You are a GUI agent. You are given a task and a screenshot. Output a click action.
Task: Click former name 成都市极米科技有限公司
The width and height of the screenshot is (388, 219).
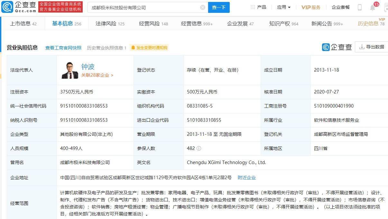coord(85,162)
